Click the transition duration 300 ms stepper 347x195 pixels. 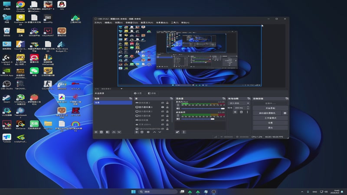tap(249, 107)
